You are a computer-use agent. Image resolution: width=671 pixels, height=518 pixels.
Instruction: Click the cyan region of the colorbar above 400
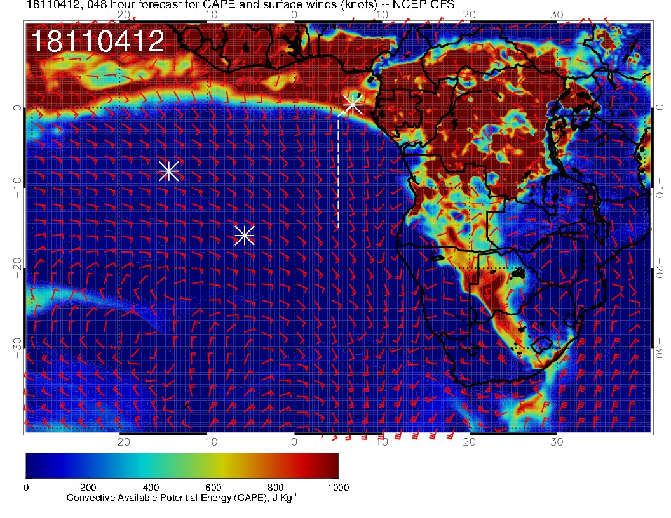coord(151,465)
